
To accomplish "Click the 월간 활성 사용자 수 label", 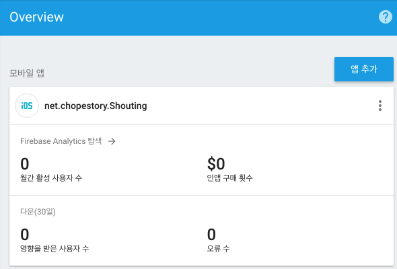I will pos(51,178).
